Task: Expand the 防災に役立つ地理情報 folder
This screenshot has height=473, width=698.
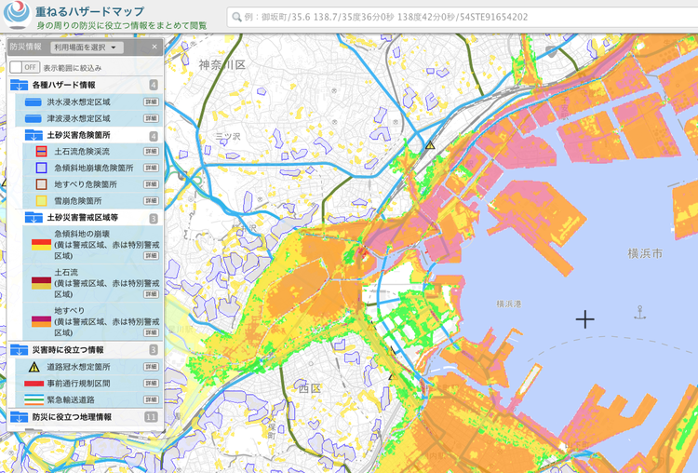Action: (x=20, y=417)
